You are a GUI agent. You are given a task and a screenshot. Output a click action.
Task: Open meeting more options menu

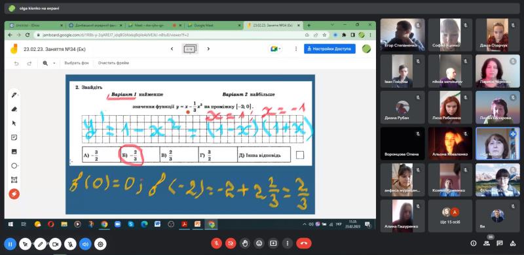[x=287, y=243]
